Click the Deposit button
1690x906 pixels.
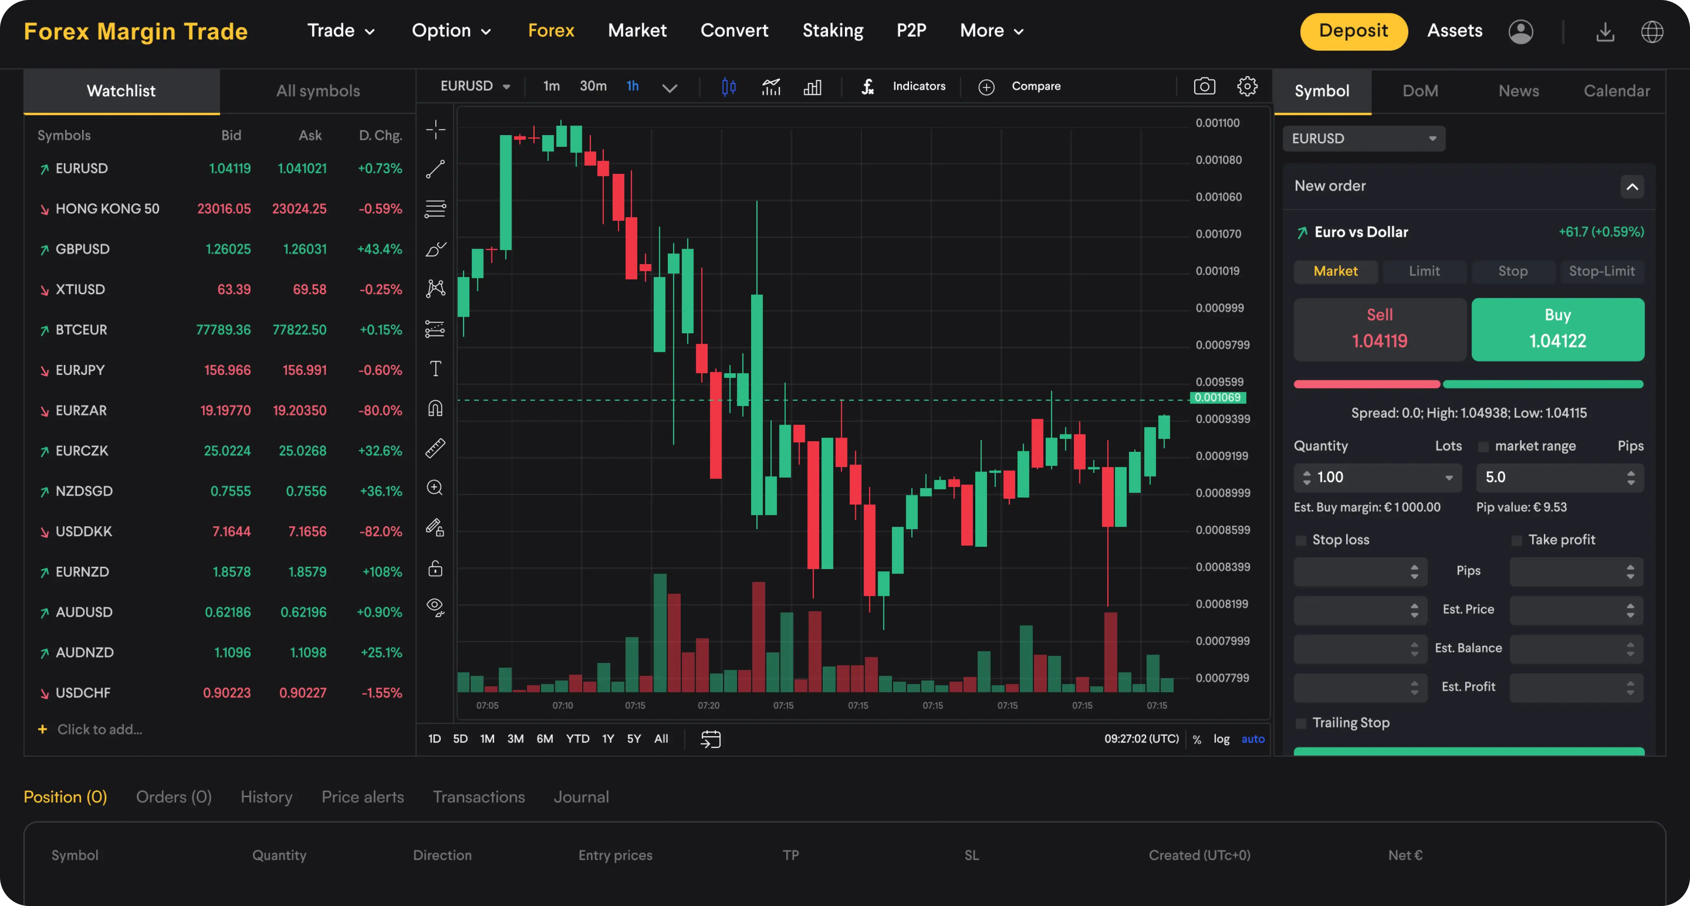[1353, 30]
